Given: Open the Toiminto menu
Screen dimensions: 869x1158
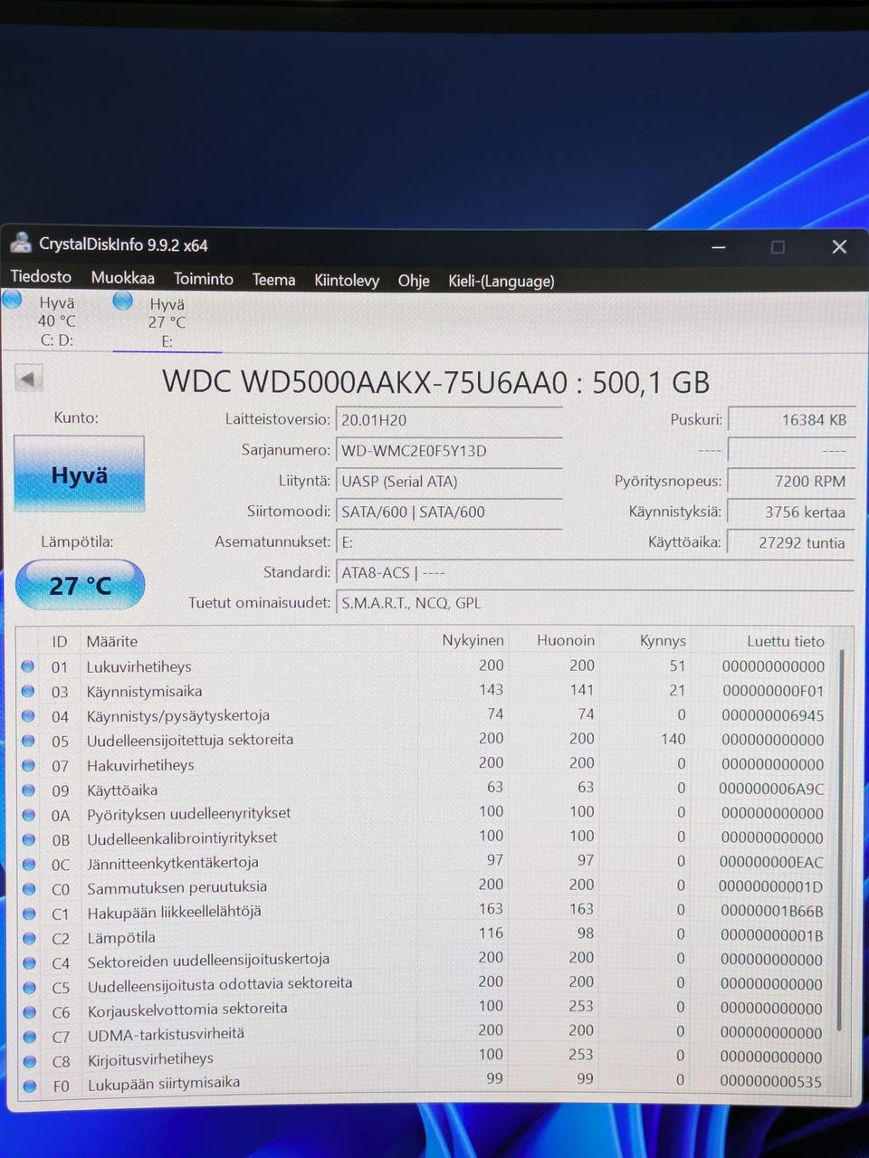Looking at the screenshot, I should (204, 279).
